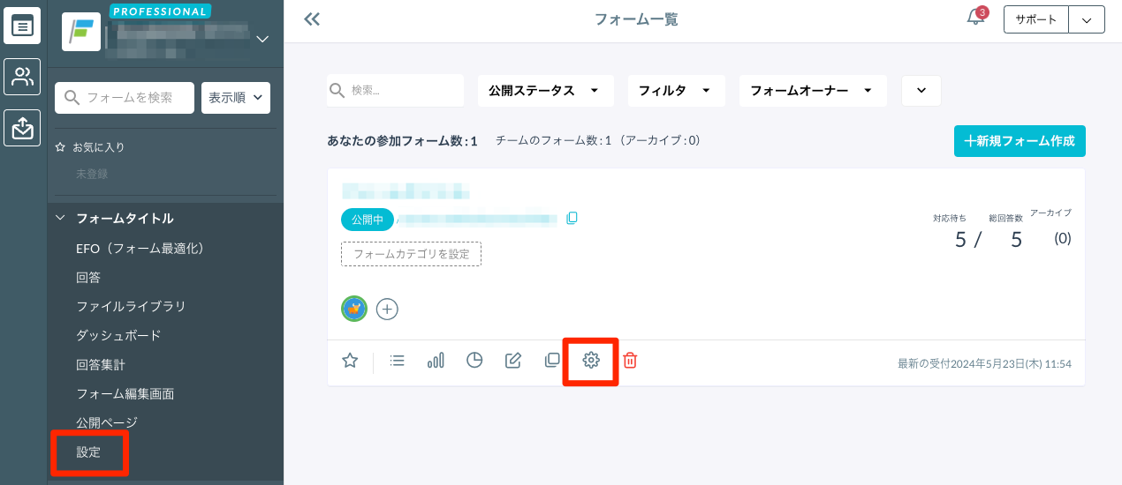Viewport: 1122px width, 485px height.
Task: Click the 新規フォーム作成 button
Action: click(1020, 141)
